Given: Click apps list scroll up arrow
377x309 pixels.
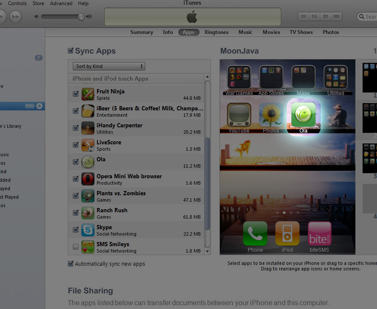Looking at the screenshot, I should 207,76.
